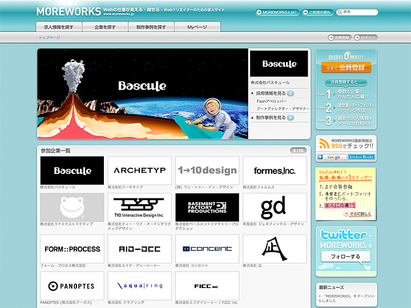Screen dimensions: 411x308
Task: Click the MOREWORKS logo in header
Action: [x=67, y=11]
